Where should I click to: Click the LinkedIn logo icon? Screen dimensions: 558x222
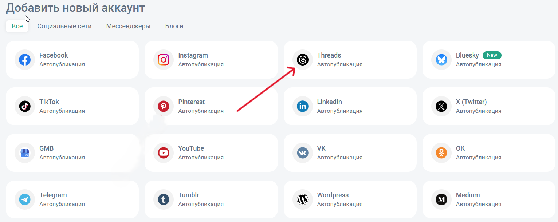coord(303,106)
